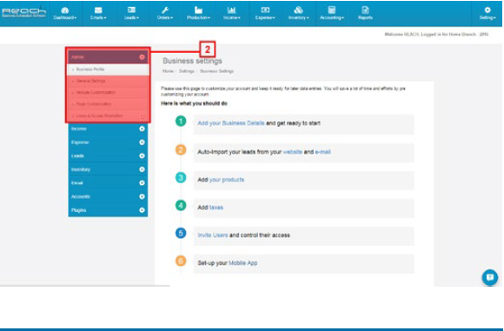
Task: Open the chat help bubble
Action: click(490, 277)
